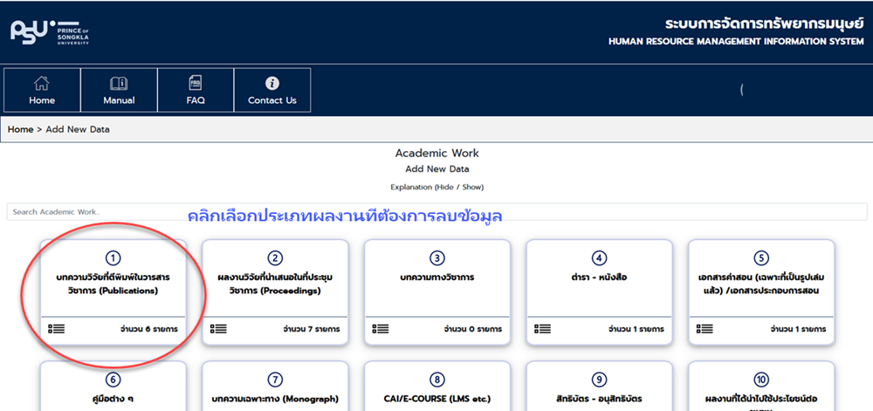Screen dimensions: 873x411
Task: Click the Home breadcrumb link
Action: [20, 129]
